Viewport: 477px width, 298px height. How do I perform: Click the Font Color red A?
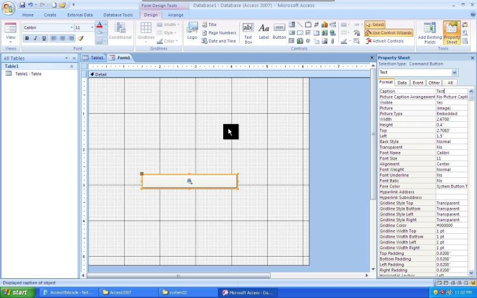pyautogui.click(x=99, y=25)
